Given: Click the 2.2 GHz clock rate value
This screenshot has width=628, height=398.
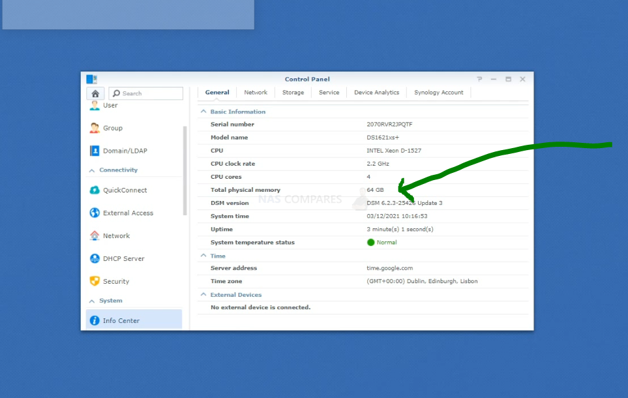Looking at the screenshot, I should [378, 164].
